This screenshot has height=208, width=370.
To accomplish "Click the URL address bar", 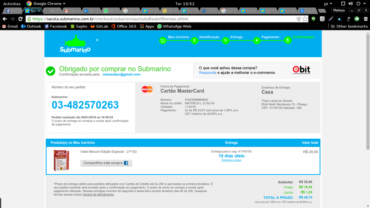I will coord(160,19).
